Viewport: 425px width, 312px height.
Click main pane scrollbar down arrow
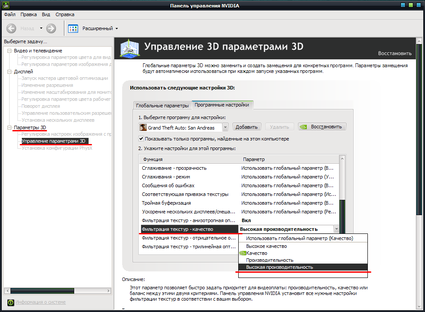419,307
